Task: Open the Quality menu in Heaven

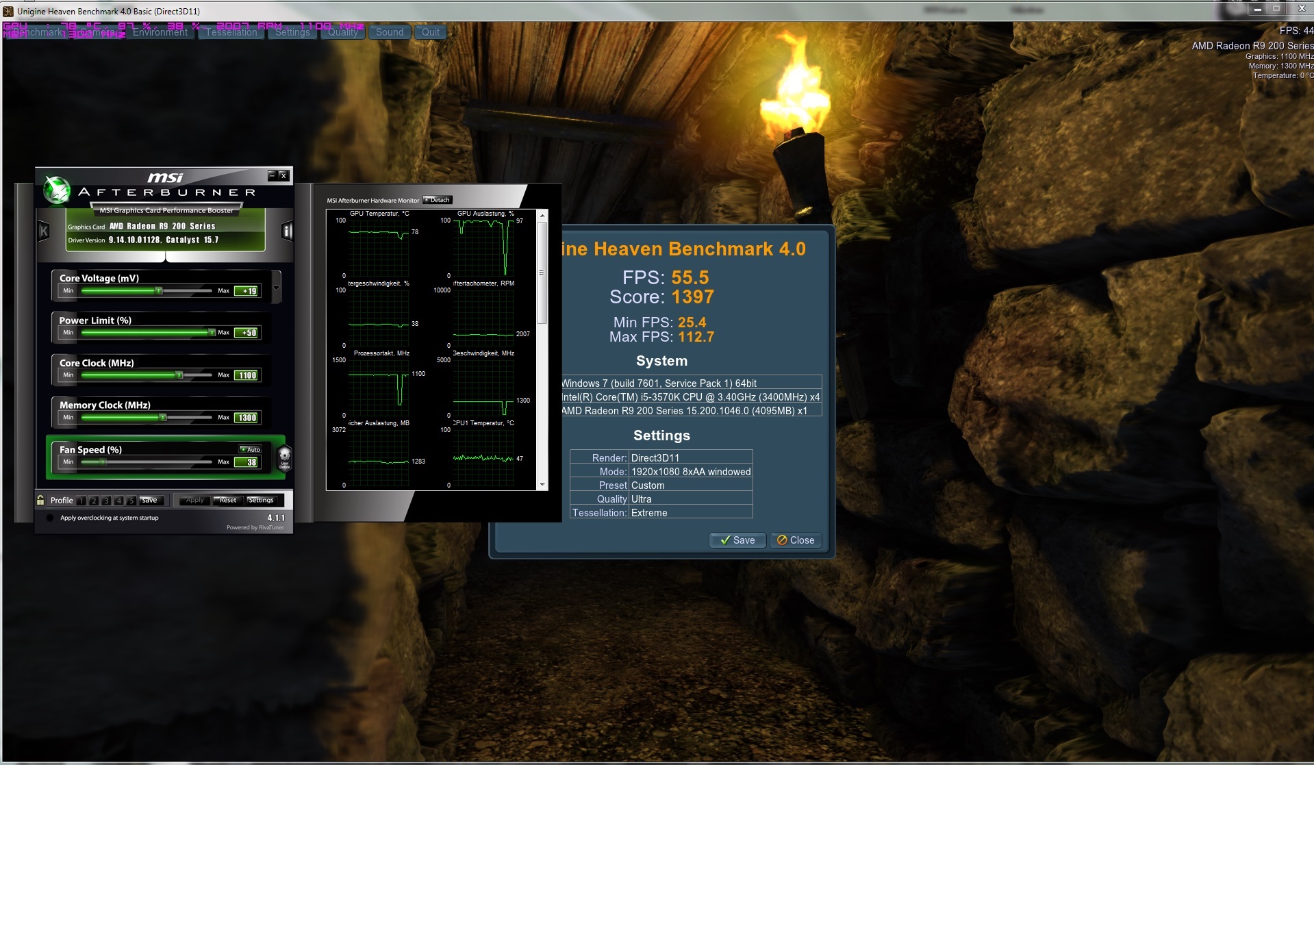Action: point(342,32)
